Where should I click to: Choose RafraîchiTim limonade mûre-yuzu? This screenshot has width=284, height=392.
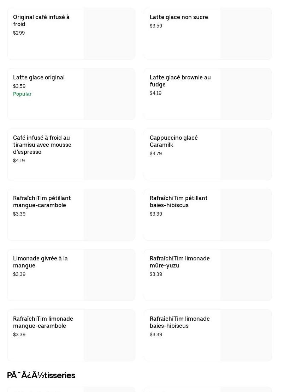pos(180,262)
